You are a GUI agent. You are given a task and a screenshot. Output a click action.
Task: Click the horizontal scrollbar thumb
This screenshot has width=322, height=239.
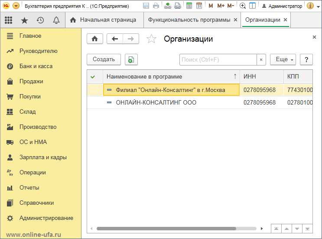point(166,229)
